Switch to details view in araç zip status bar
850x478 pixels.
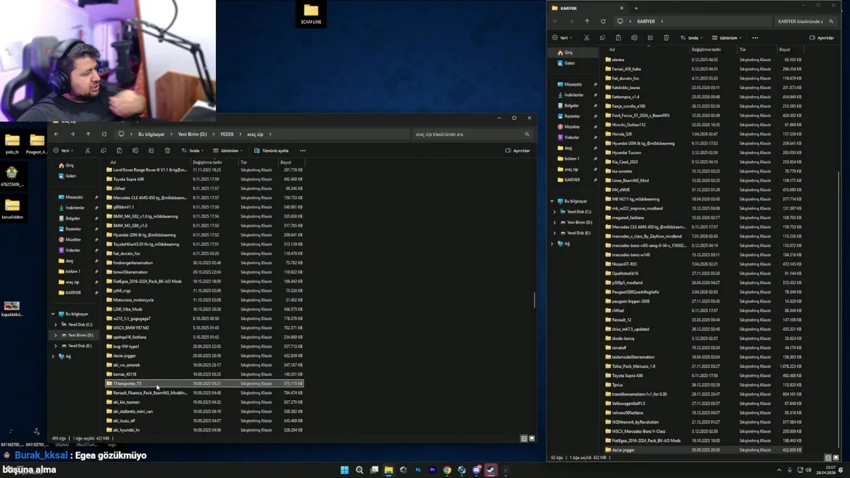(x=524, y=438)
